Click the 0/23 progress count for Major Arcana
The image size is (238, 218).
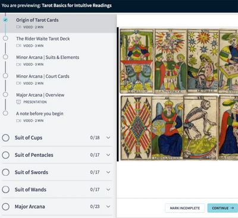pos(95,207)
